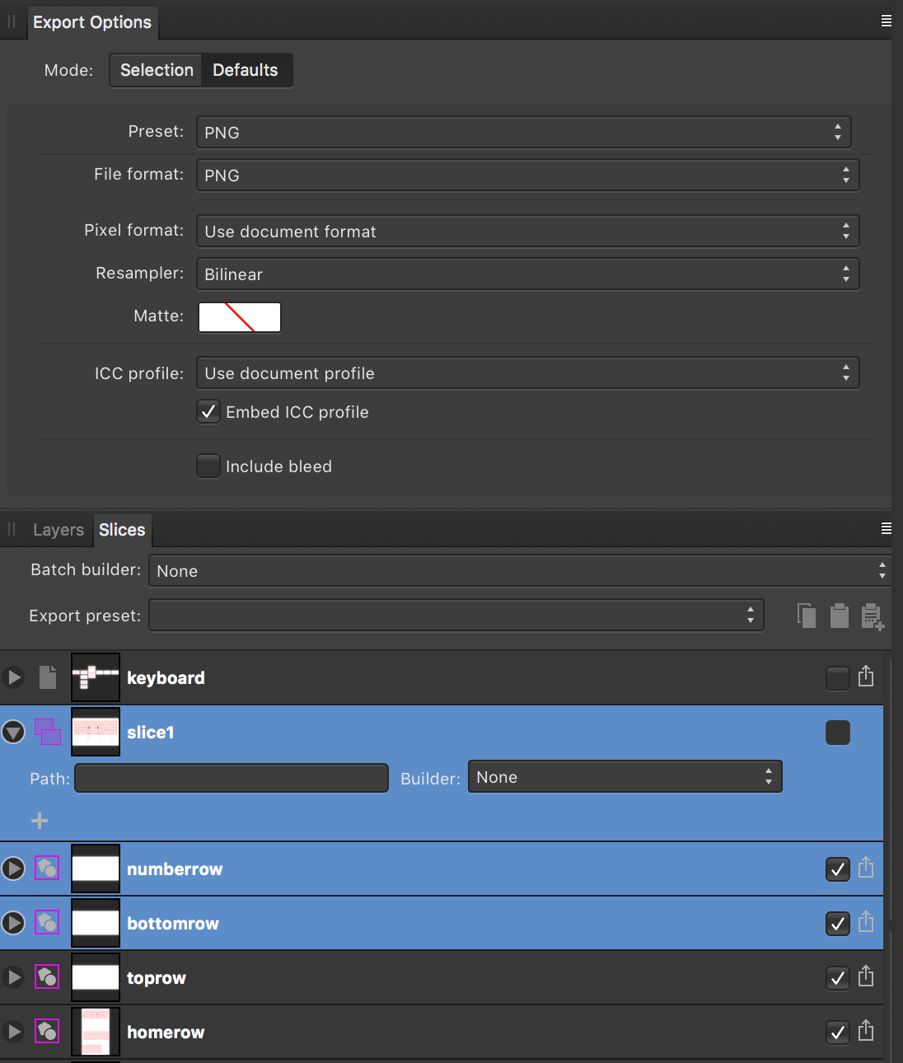Switch to Defaults mode
This screenshot has height=1063, width=903.
coord(246,70)
